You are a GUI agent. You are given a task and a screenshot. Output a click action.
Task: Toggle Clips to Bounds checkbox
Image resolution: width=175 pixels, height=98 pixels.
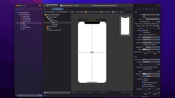pos(143,84)
